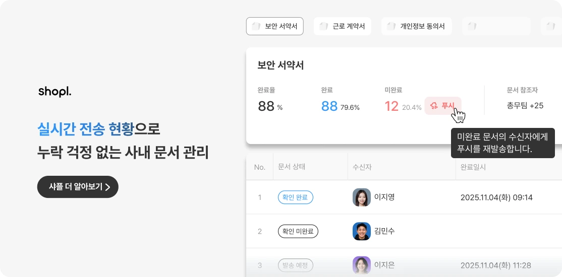Switch to the 개인정보 동의서 tab
The image size is (562, 277).
(x=417, y=27)
